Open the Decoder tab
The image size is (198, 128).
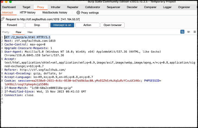(132, 7)
